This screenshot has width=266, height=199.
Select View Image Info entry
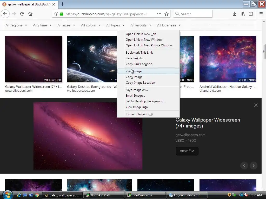pos(148,107)
